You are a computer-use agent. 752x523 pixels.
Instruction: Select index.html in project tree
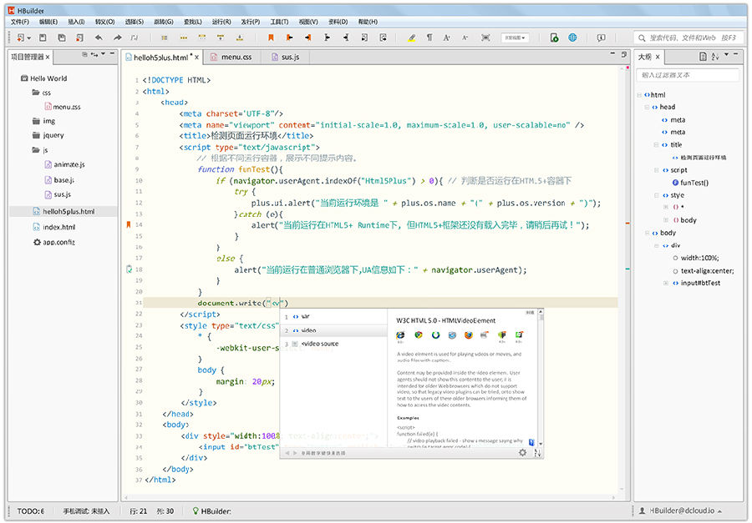(54, 227)
